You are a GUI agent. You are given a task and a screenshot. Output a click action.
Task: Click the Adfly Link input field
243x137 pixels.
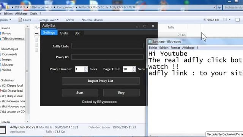(107, 46)
